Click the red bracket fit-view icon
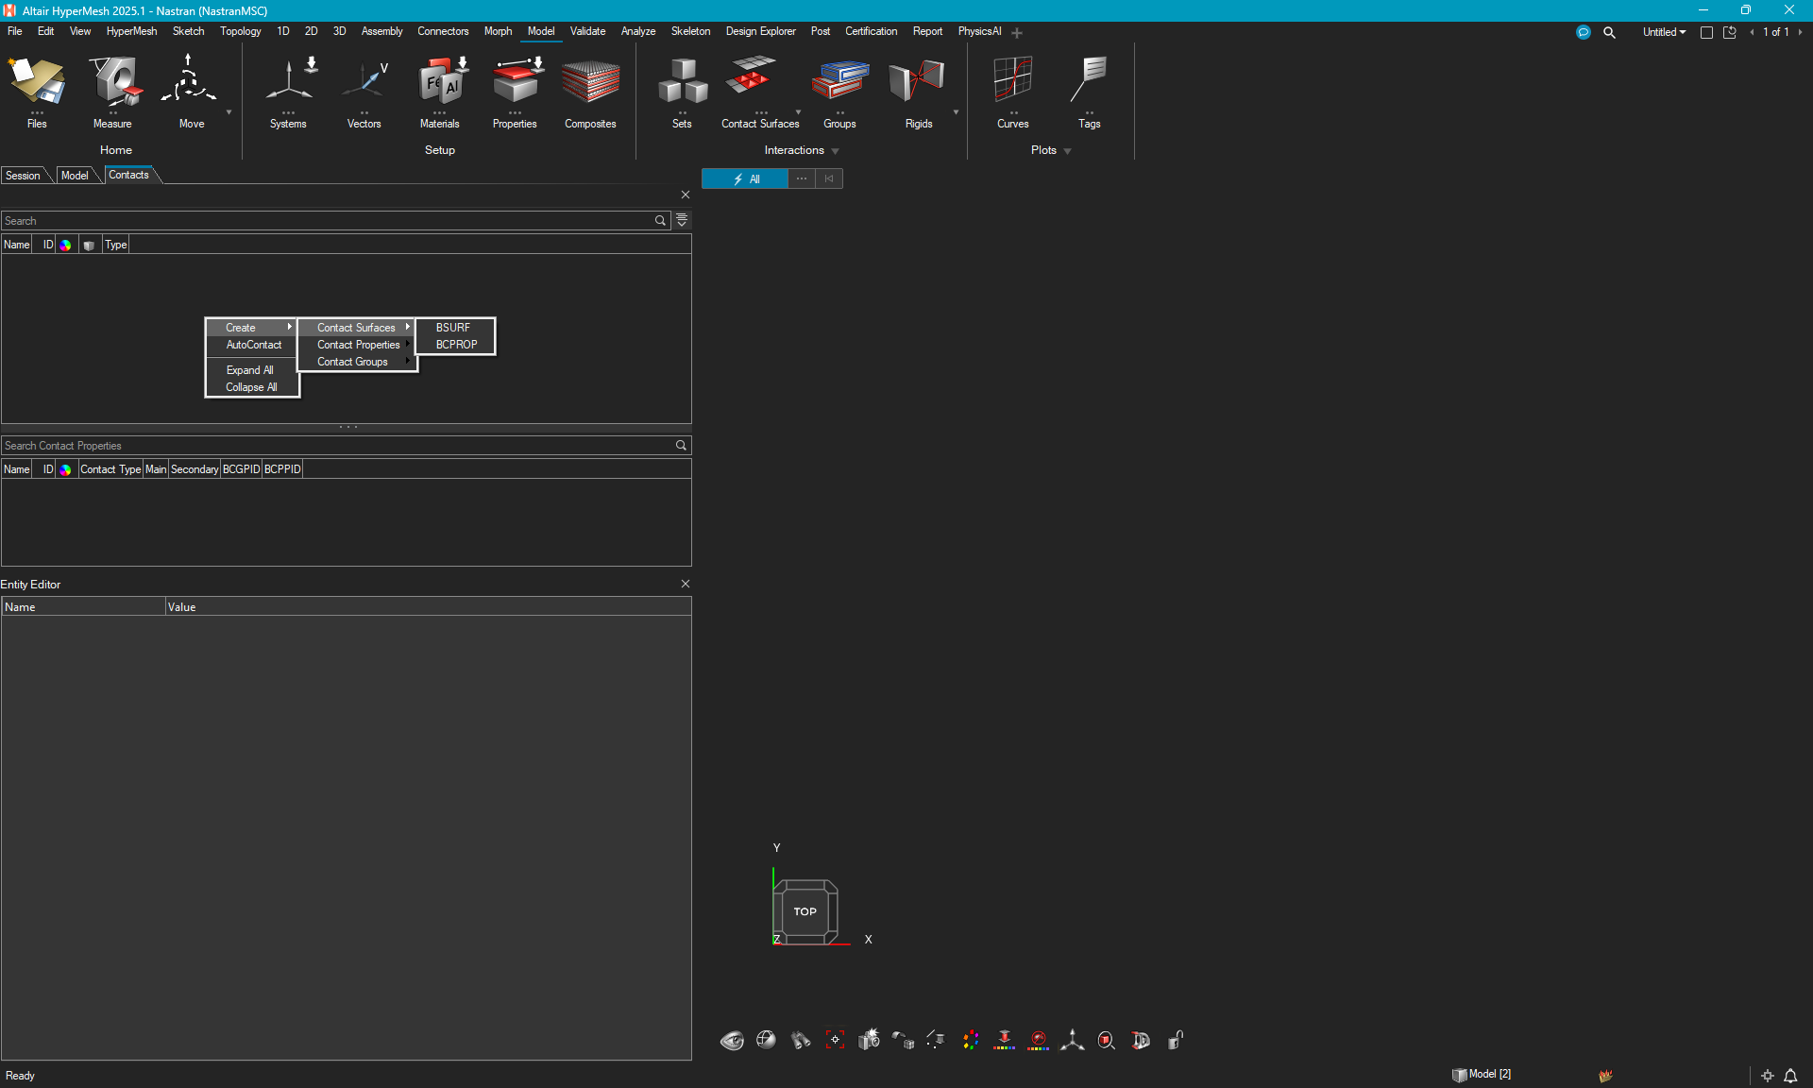This screenshot has width=1813, height=1088. pyautogui.click(x=835, y=1040)
